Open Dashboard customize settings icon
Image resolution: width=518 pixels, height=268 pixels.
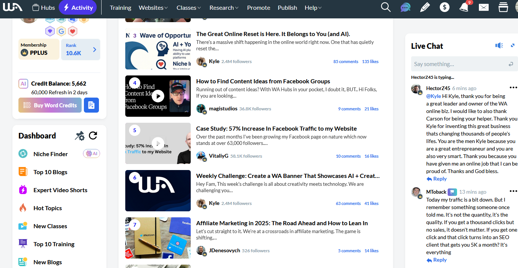(79, 136)
